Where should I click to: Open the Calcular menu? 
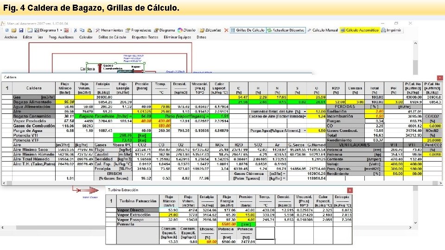86,37
